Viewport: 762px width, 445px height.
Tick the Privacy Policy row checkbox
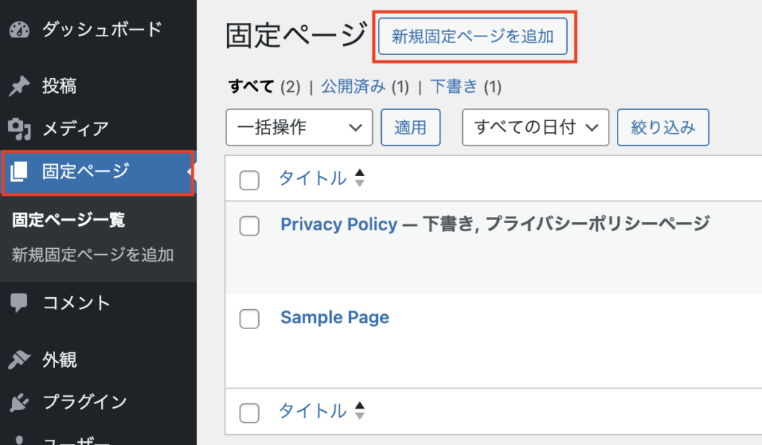(250, 226)
